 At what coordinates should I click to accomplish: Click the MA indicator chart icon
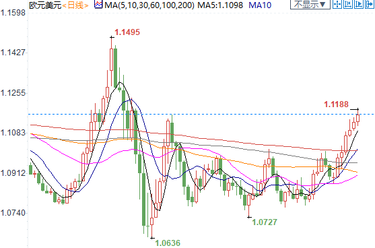pos(98,5)
